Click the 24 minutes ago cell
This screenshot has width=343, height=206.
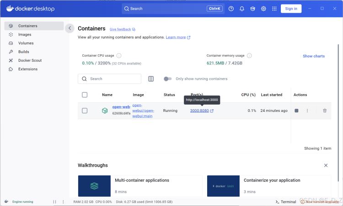(274, 111)
